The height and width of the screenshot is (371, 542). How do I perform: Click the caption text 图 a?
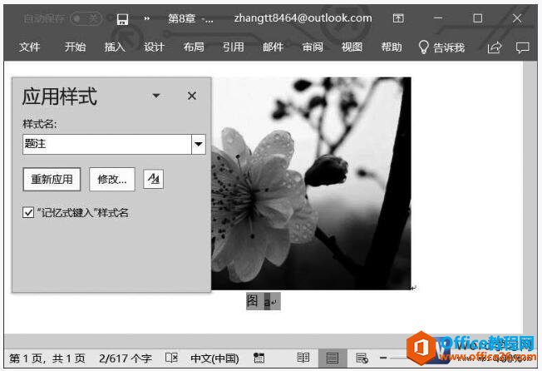[x=263, y=301]
